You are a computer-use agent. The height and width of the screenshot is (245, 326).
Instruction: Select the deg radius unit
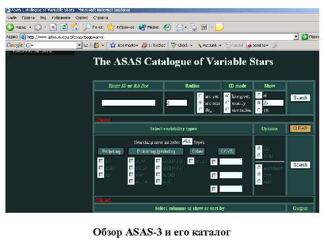pos(201,109)
